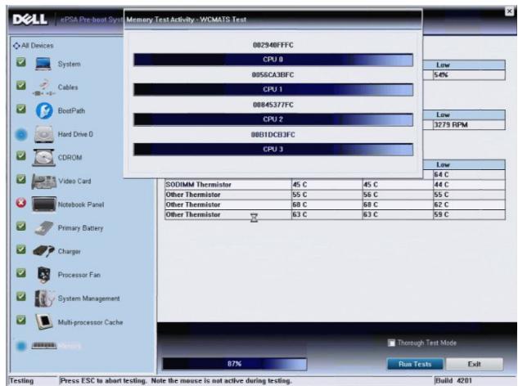Click the Testing status bar label
518x386 pixels.
22,381
